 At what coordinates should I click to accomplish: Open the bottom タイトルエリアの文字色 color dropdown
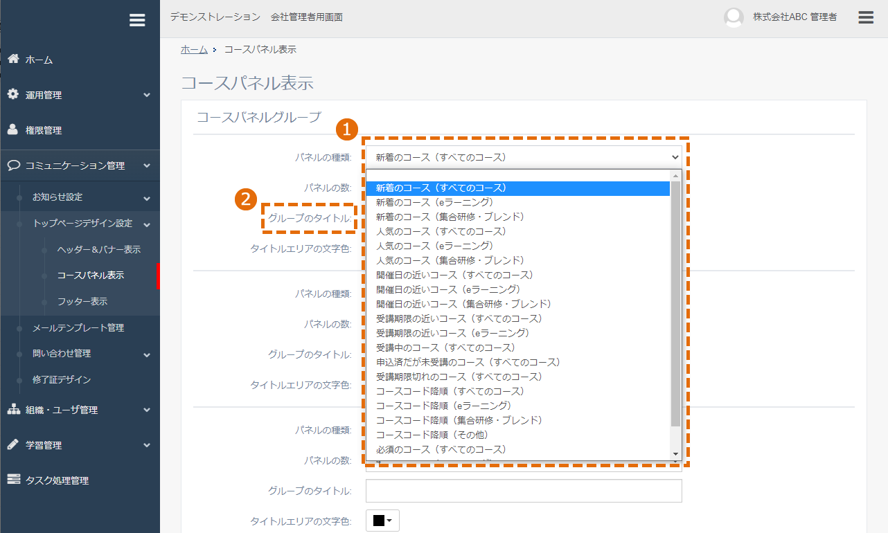tap(382, 521)
